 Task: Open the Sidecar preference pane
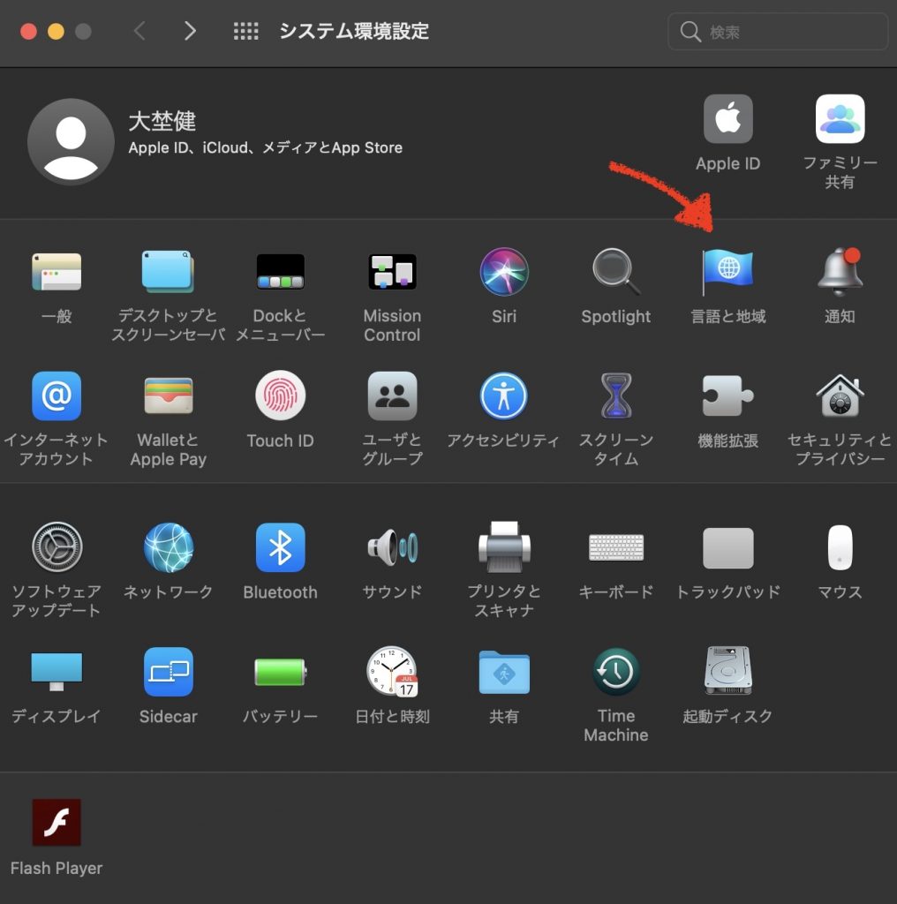tap(168, 672)
